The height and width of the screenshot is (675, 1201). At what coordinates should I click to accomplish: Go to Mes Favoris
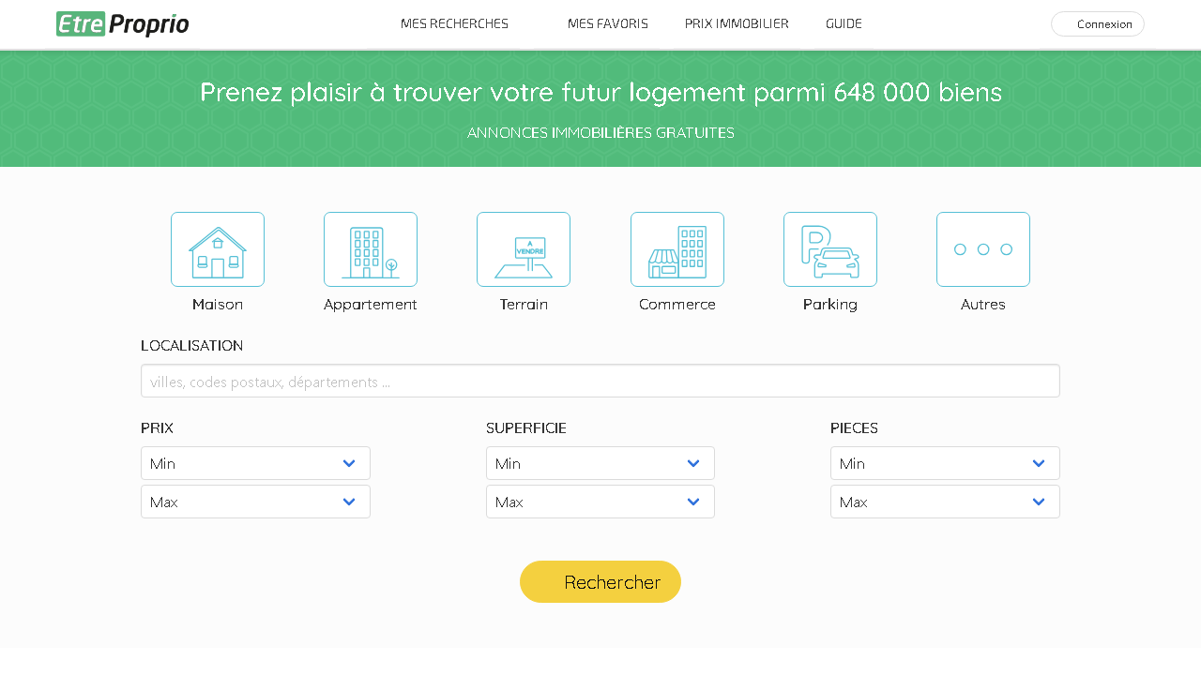click(x=608, y=24)
